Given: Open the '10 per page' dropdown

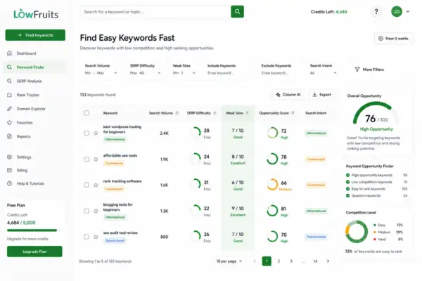Looking at the screenshot, I should 229,261.
